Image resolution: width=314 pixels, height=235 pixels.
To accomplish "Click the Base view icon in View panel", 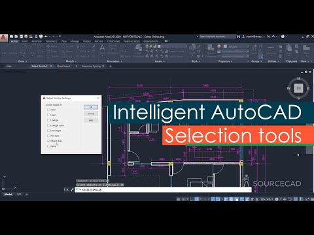I will click(x=306, y=50).
